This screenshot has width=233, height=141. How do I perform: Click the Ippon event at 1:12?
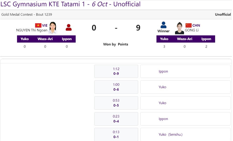(163, 71)
